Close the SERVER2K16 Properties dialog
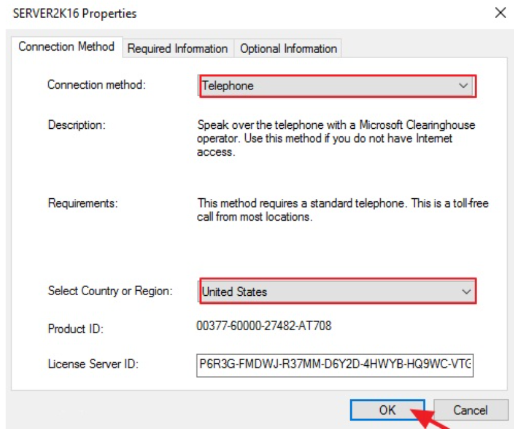This screenshot has width=519, height=434. point(500,13)
